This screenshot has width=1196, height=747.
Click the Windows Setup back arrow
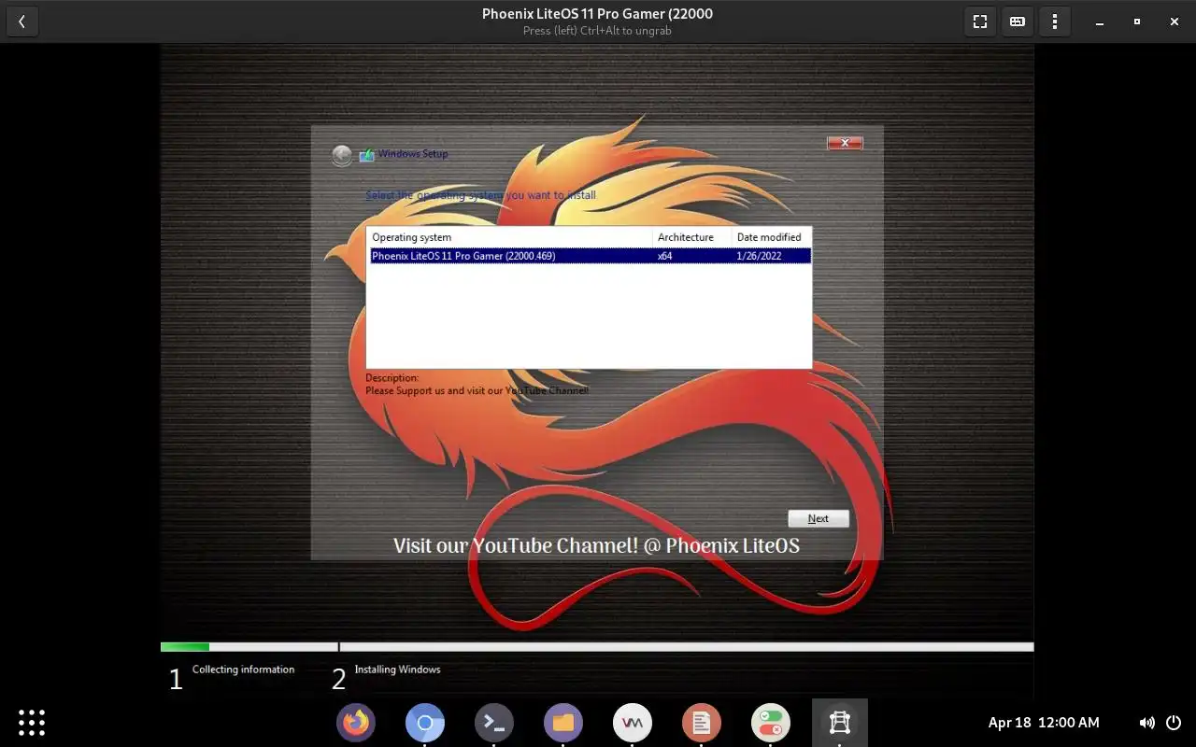(x=342, y=155)
